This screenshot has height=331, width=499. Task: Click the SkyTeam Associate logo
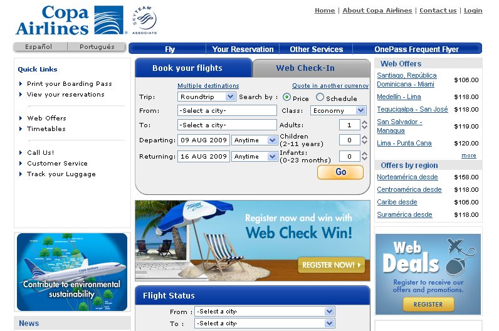tap(144, 19)
